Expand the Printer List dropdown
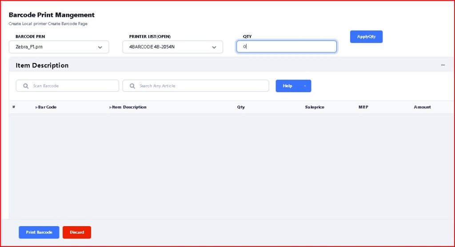455x247 pixels. (x=172, y=47)
